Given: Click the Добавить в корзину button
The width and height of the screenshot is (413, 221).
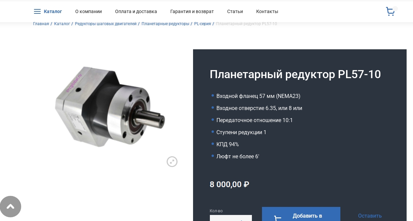Looking at the screenshot, I should [301, 214].
